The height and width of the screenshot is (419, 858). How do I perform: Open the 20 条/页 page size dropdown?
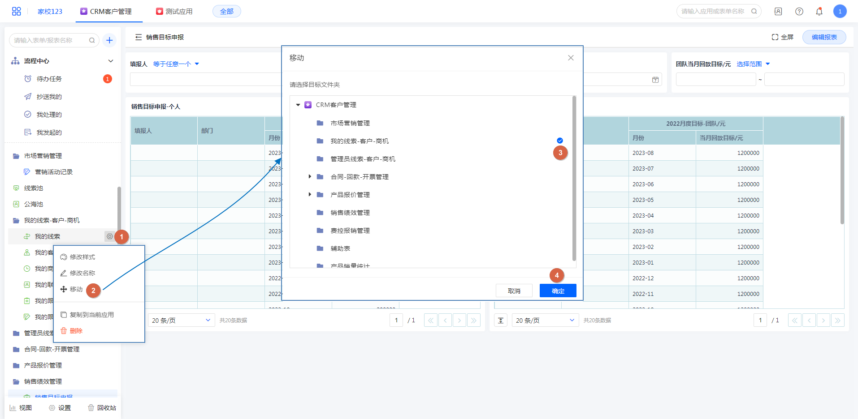181,320
